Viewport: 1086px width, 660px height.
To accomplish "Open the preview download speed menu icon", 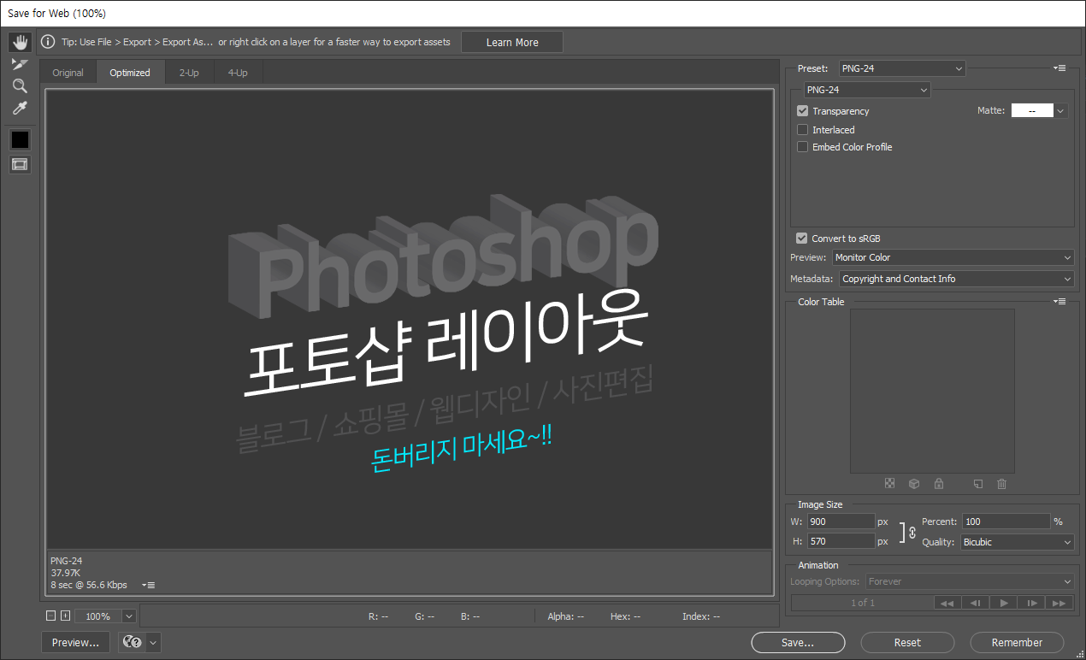I will tap(148, 585).
